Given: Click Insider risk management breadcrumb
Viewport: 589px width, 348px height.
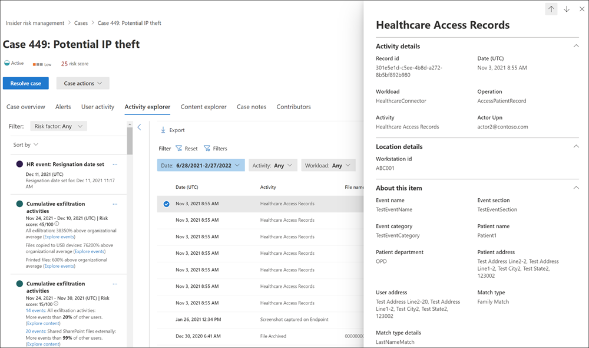Looking at the screenshot, I should click(x=35, y=23).
